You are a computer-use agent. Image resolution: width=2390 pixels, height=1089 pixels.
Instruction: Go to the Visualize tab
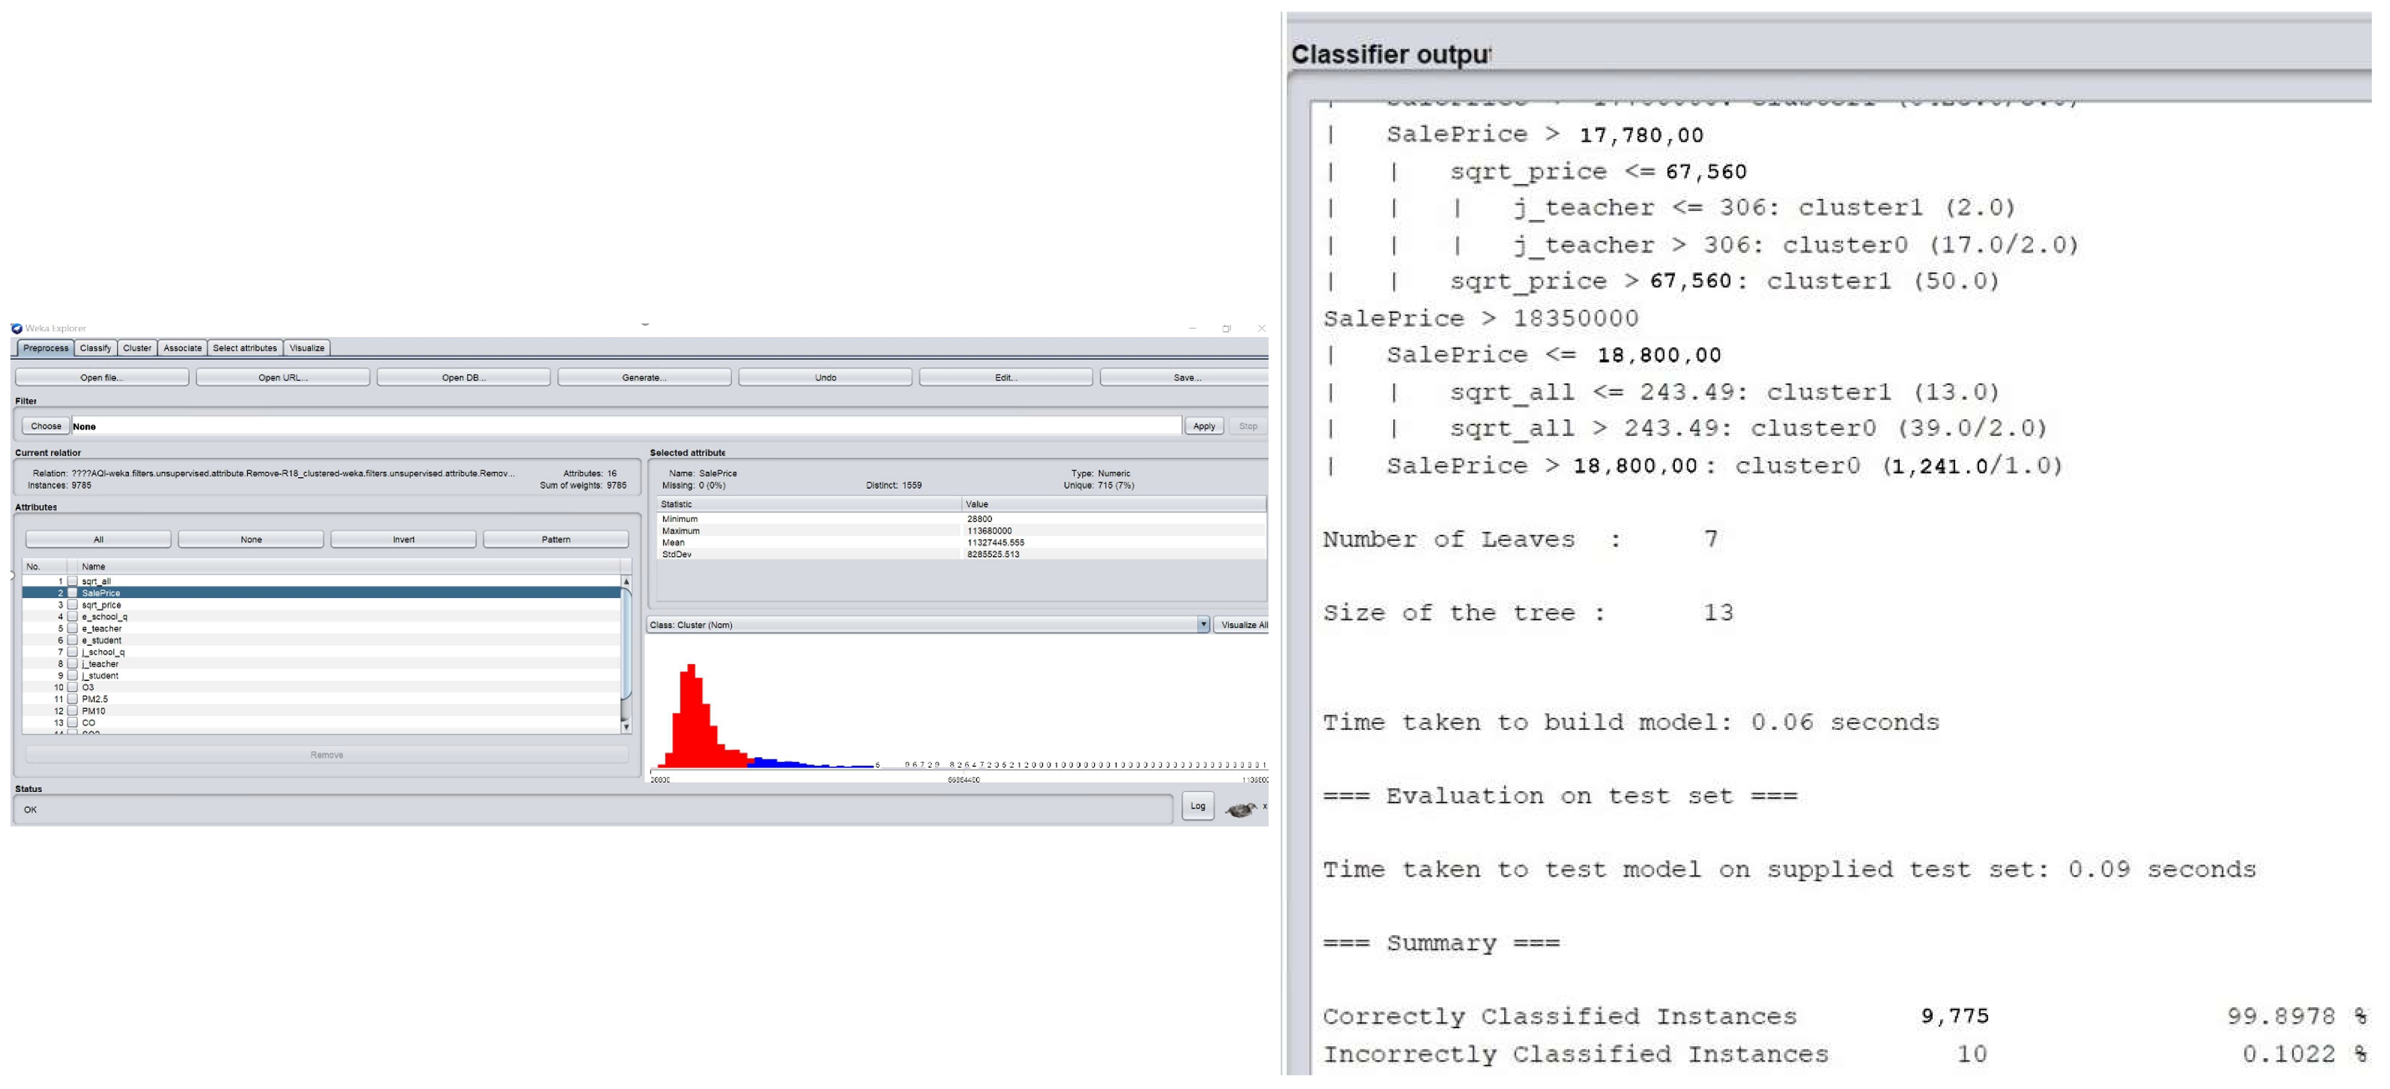click(x=306, y=349)
